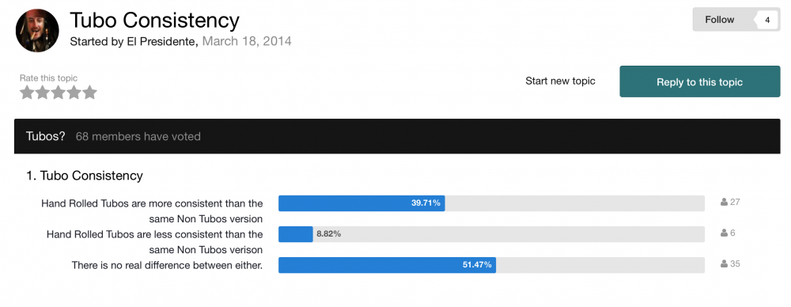Click the Tubo Consistency topic title

coord(154,21)
